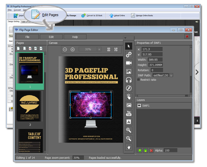Enable the Restrict ratio checkbox
Viewport: 207px width, 167px height.
139,80
